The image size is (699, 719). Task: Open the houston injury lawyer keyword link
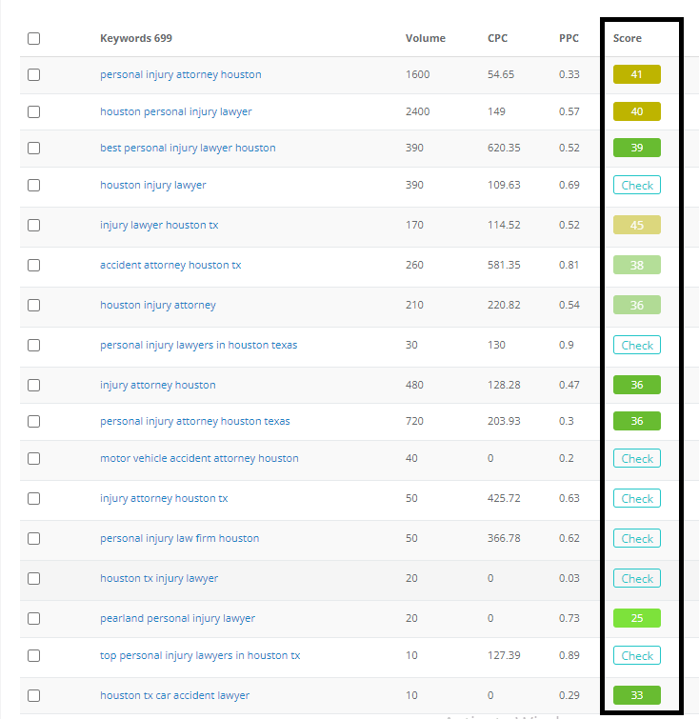tap(153, 186)
